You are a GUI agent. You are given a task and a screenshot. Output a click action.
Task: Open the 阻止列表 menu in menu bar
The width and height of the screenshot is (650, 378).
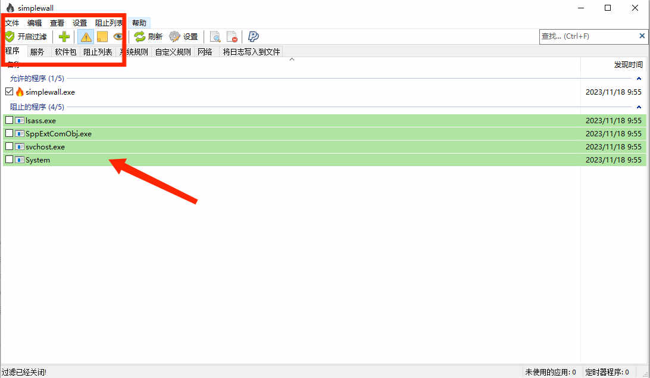(x=108, y=23)
